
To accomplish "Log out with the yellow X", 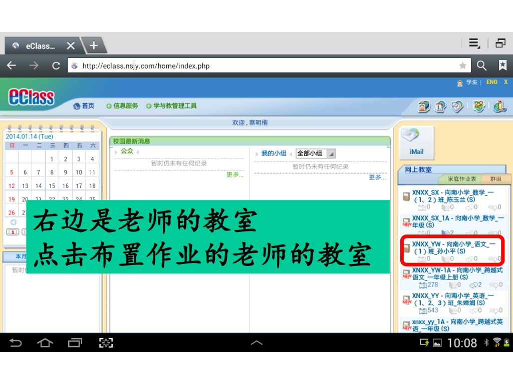I will pos(506,82).
